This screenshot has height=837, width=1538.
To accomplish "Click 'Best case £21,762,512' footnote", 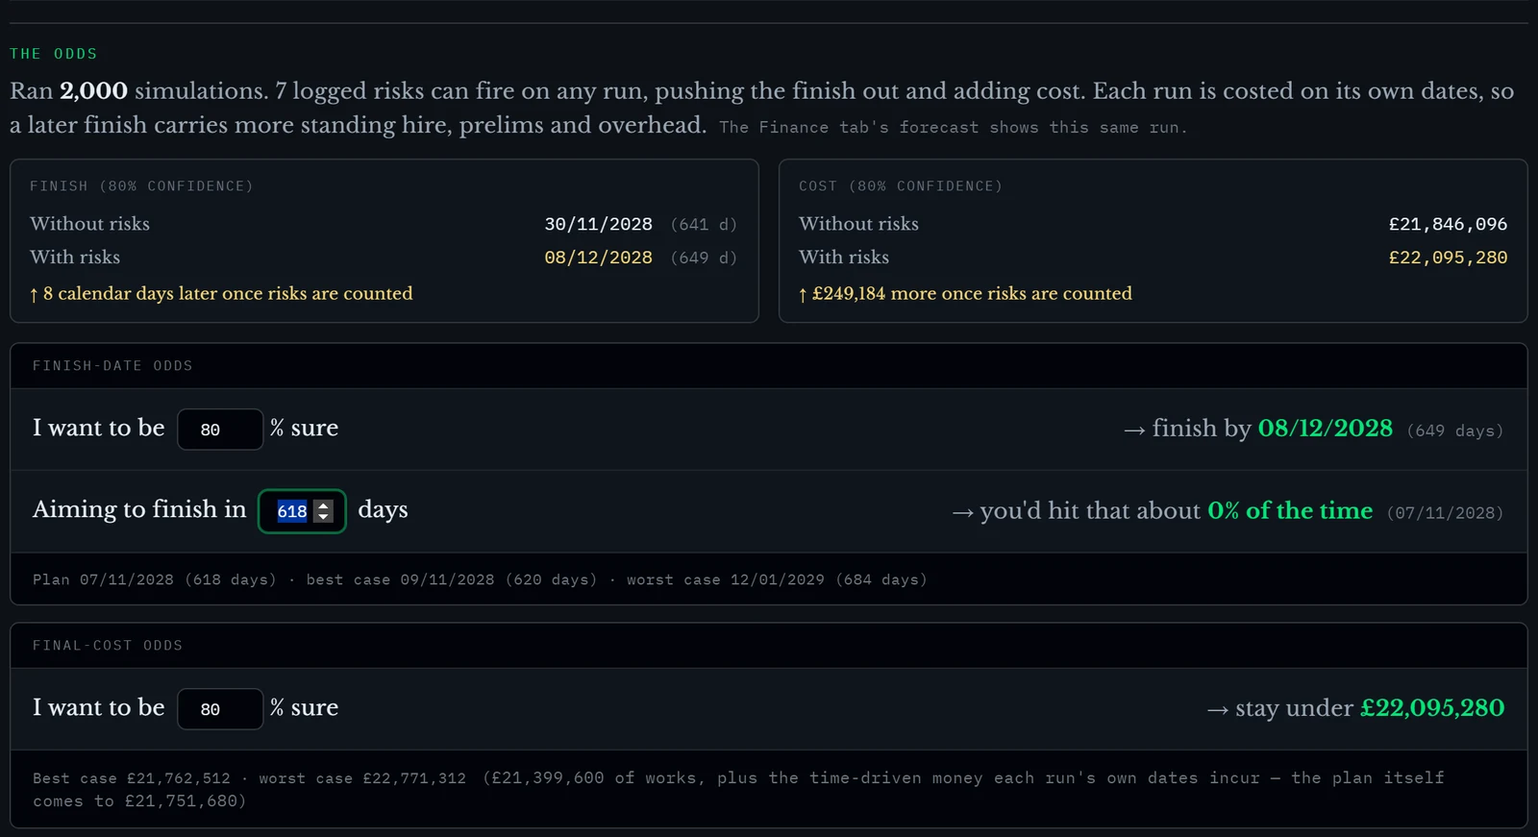I will 132,778.
